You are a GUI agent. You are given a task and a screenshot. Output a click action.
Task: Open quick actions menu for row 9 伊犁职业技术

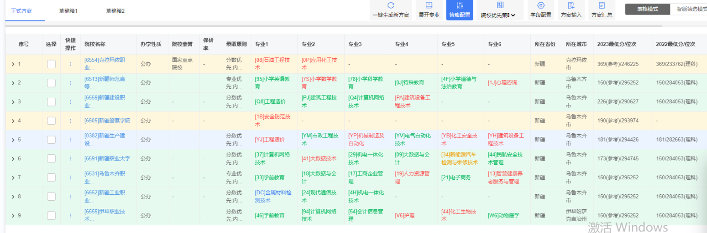coord(70,216)
